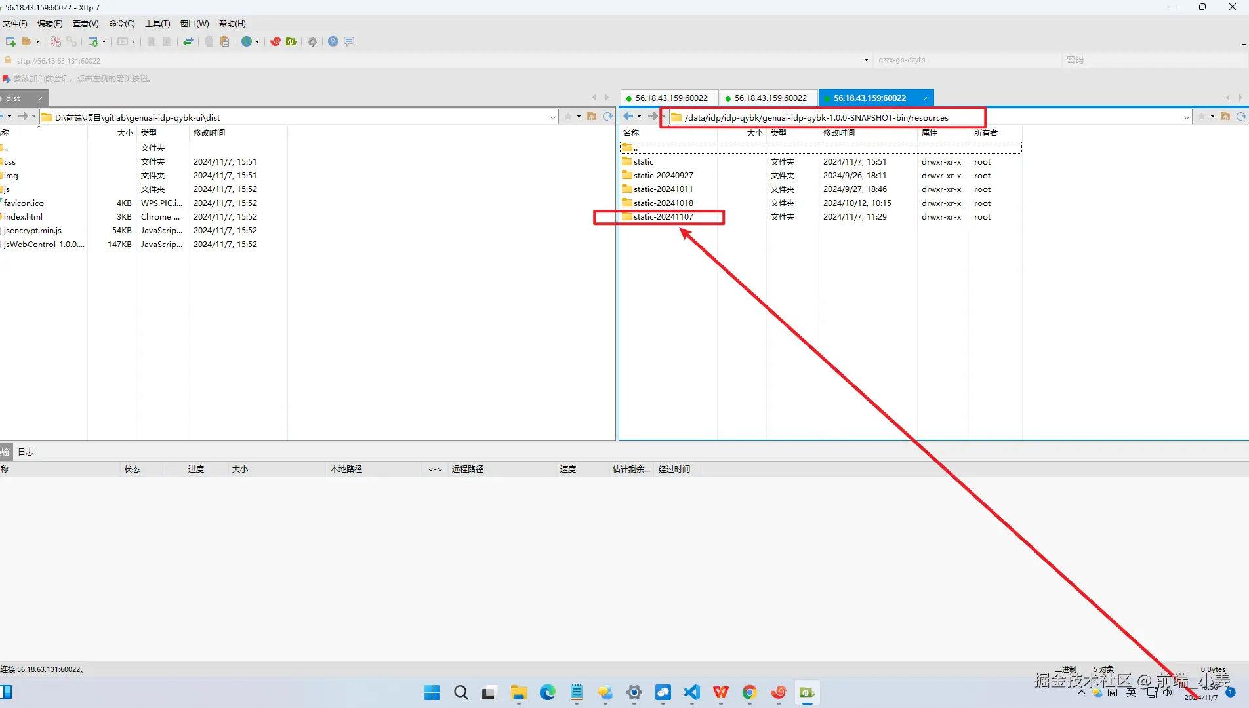This screenshot has height=708, width=1249.
Task: Open the 查看(V) menu
Action: coord(85,24)
